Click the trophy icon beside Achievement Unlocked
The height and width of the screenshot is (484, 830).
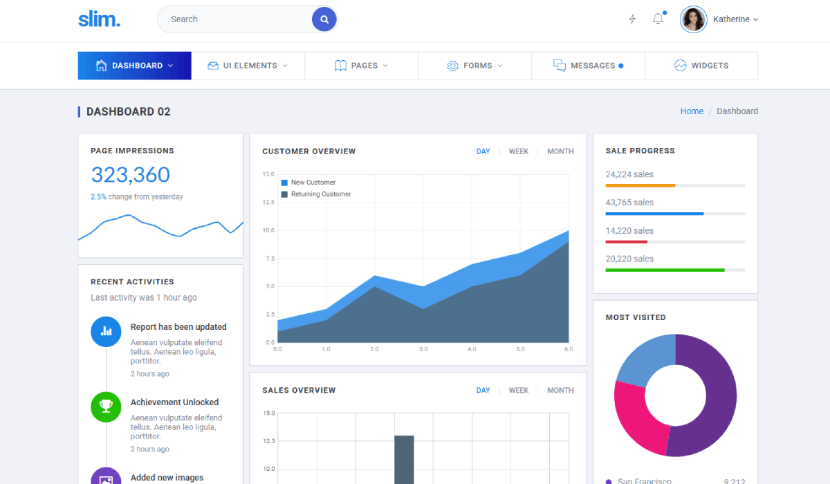[x=106, y=407]
